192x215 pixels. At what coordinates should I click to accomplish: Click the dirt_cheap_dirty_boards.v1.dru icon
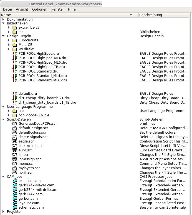tap(15, 98)
